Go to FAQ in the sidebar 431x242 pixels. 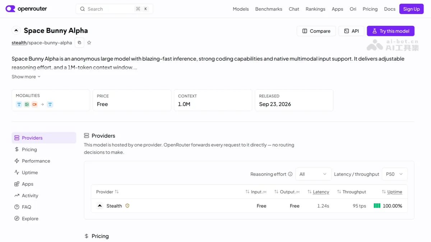pyautogui.click(x=44, y=207)
